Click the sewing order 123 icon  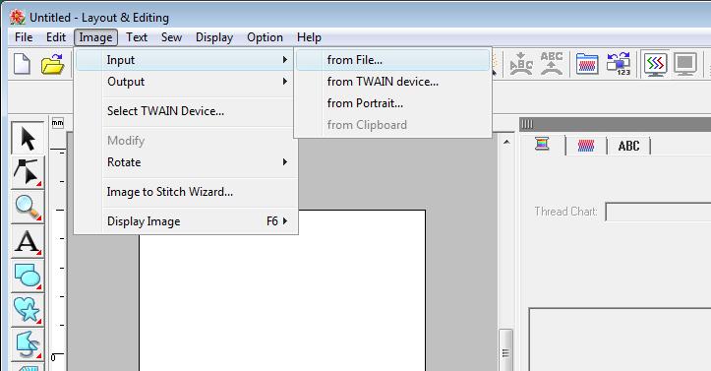tap(619, 64)
